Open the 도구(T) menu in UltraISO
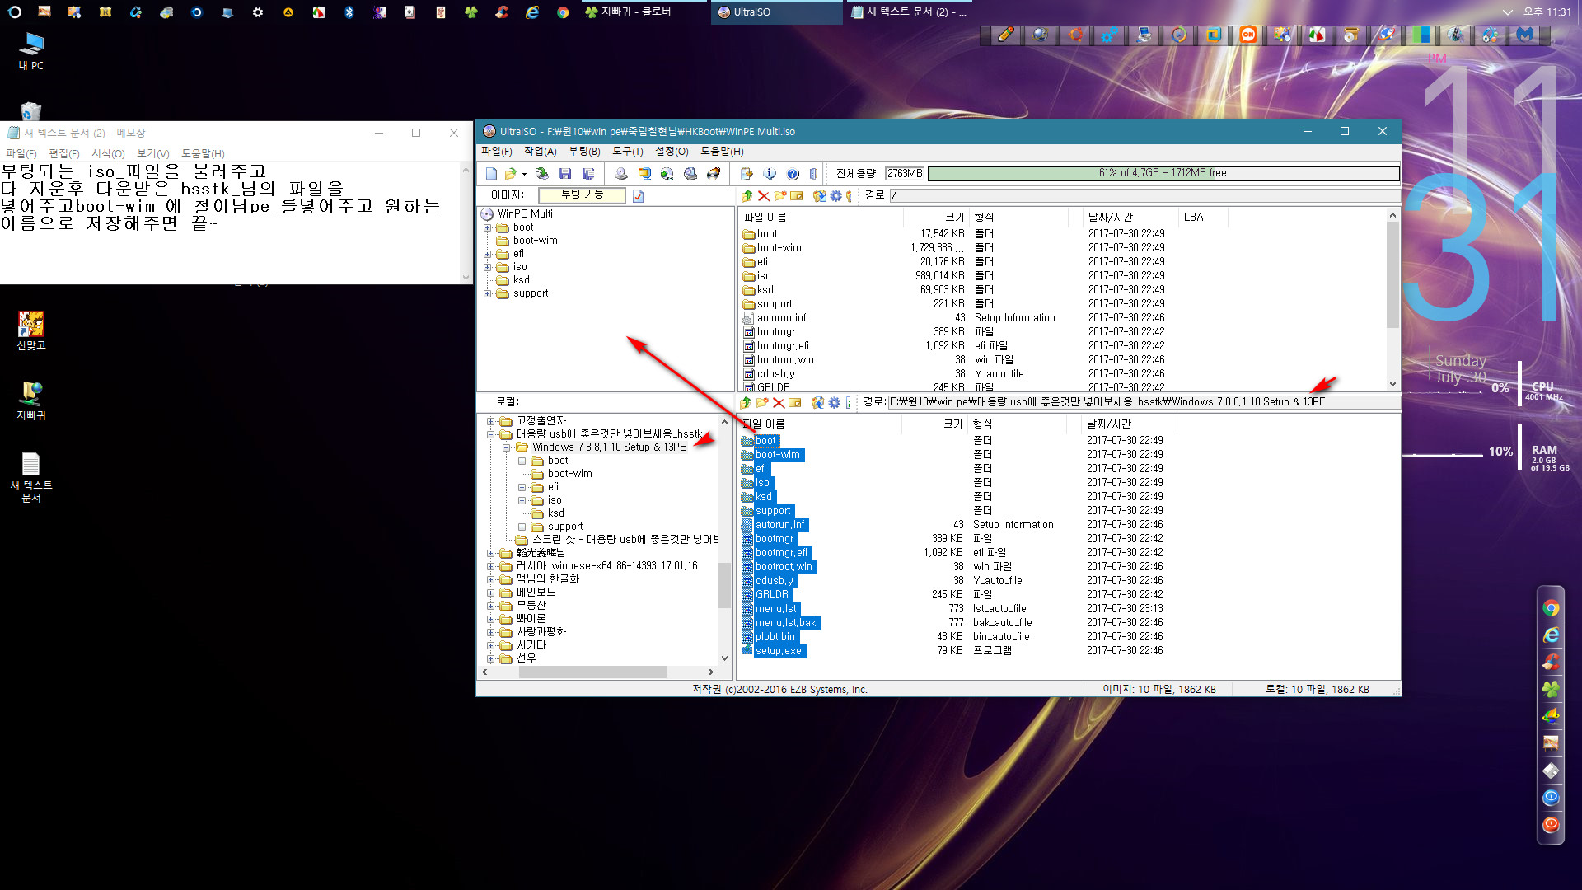Screen dimensions: 1582x890 (628, 152)
